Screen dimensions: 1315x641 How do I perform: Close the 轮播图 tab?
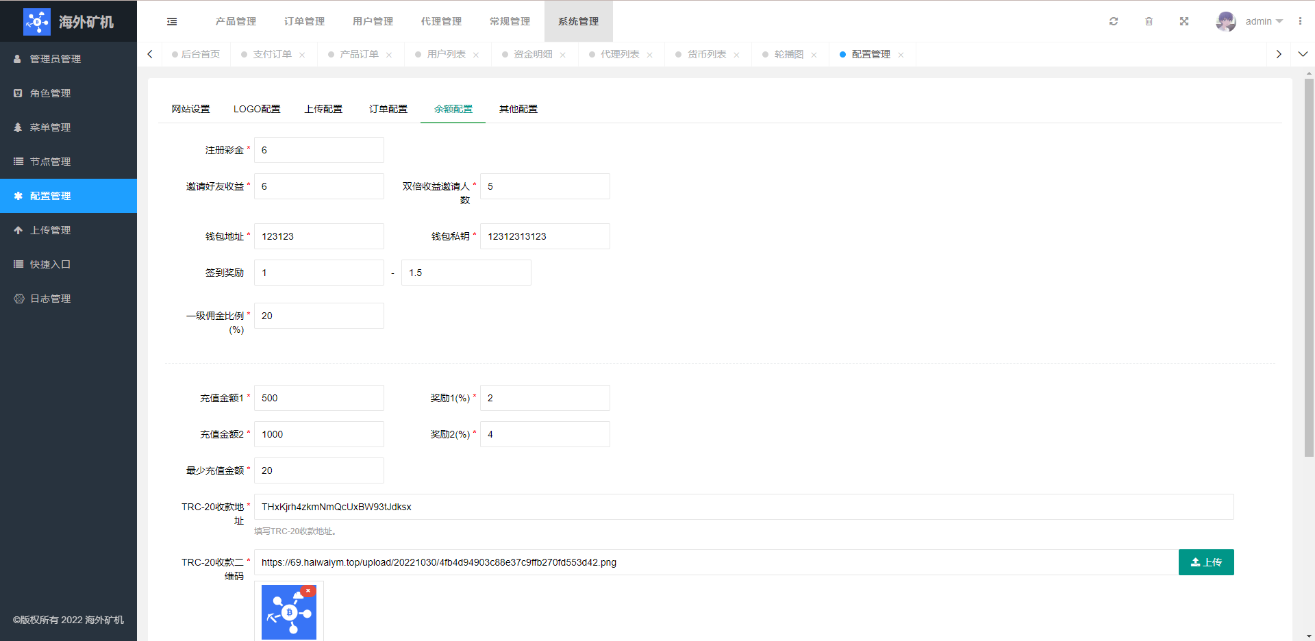(x=814, y=54)
